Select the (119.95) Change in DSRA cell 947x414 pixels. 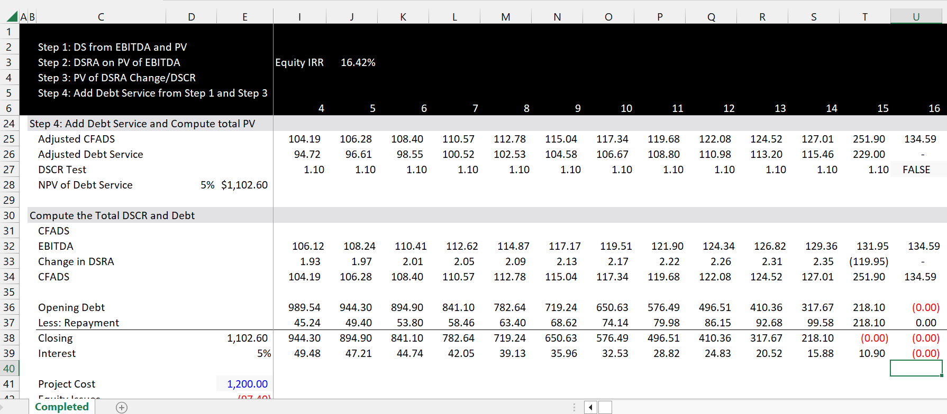click(868, 261)
